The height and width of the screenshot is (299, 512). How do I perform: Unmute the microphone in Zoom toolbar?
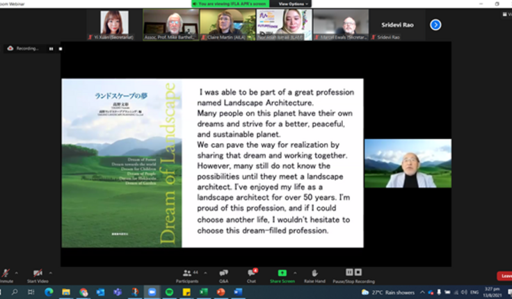(x=6, y=276)
